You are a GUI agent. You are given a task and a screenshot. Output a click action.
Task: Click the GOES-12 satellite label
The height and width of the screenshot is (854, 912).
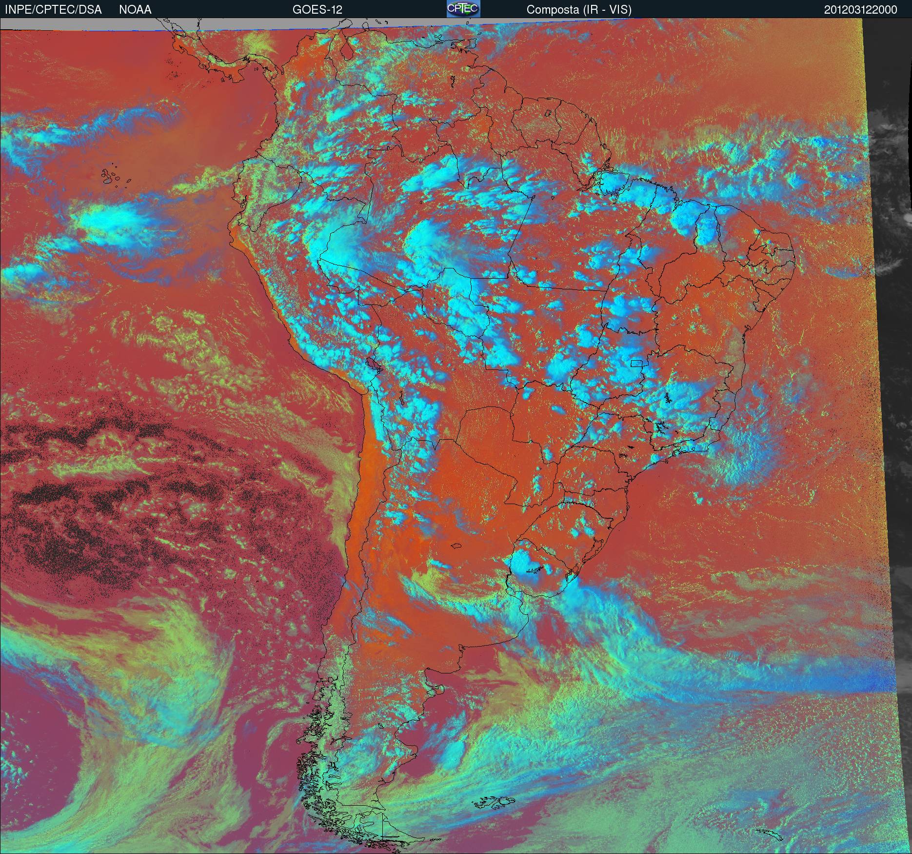click(317, 10)
